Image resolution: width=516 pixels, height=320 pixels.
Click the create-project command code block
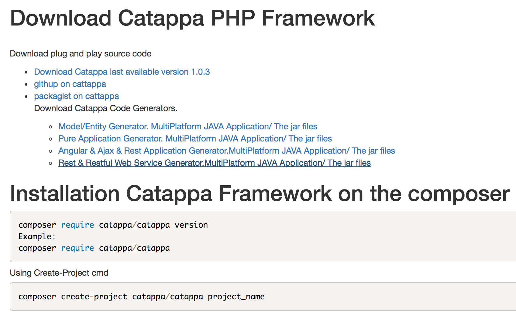(141, 297)
